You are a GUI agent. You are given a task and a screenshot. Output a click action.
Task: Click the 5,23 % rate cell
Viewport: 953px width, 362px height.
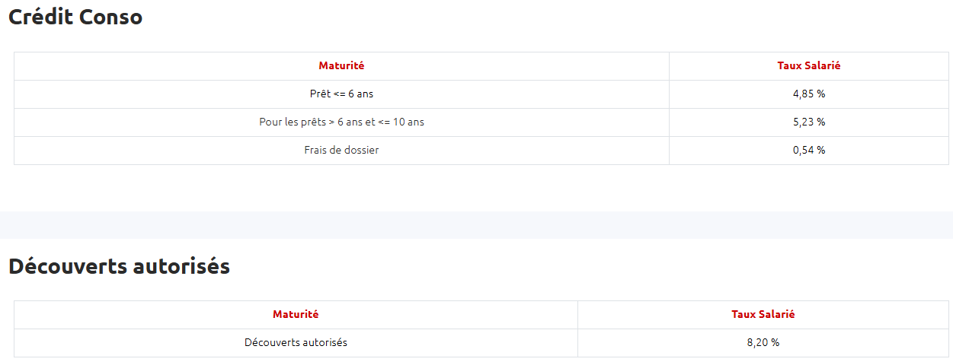[x=808, y=122]
